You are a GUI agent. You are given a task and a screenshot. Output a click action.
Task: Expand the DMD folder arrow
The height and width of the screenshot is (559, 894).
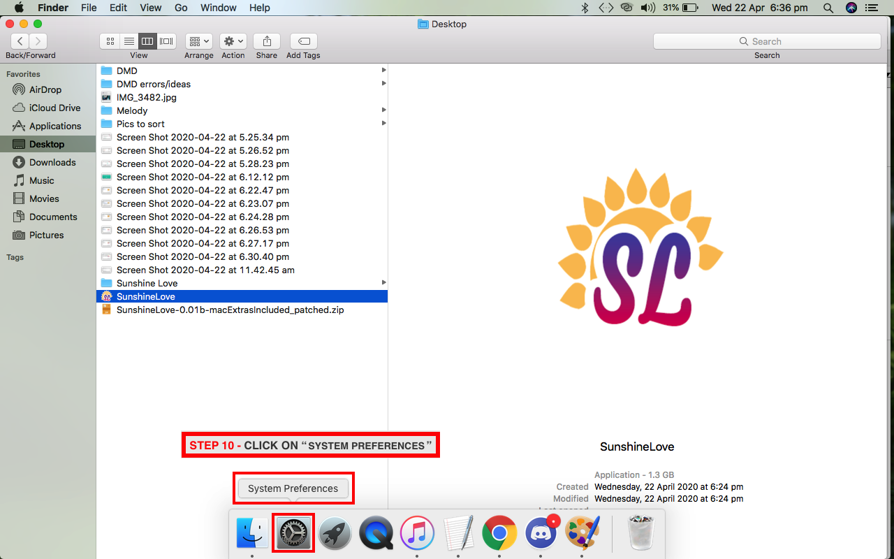point(383,71)
